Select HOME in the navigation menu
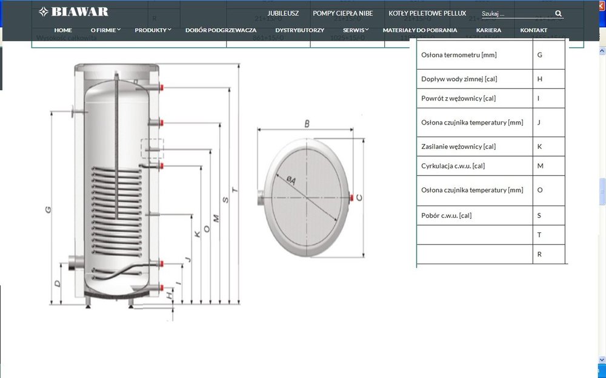606x378 pixels. pyautogui.click(x=63, y=30)
